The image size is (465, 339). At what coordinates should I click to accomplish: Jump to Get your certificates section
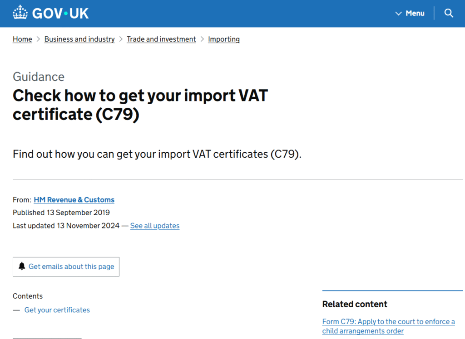[57, 310]
